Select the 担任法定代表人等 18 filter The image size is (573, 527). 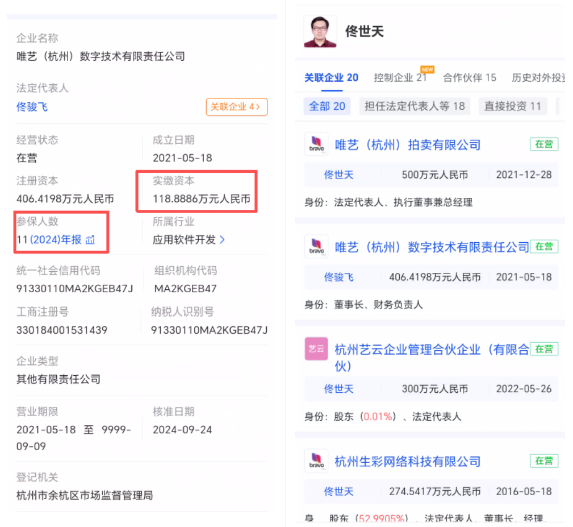click(415, 106)
